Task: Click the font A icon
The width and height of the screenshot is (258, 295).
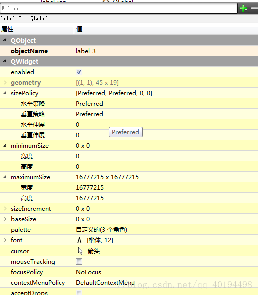Action: (79, 240)
